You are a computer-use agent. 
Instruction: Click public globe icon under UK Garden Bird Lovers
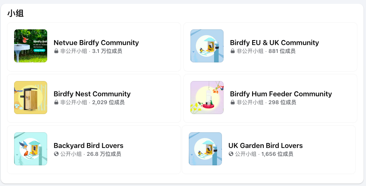[231, 154]
